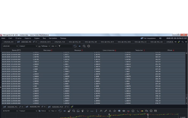Open the Свеча chart type dropdown
188x118 pixels.
coord(44,111)
